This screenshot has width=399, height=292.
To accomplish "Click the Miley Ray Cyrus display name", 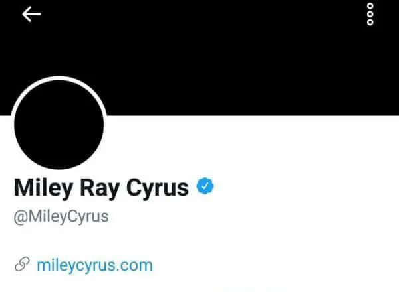I will pyautogui.click(x=101, y=188).
